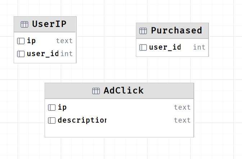Click the column icon next to AdClick ip

pyautogui.click(x=52, y=108)
